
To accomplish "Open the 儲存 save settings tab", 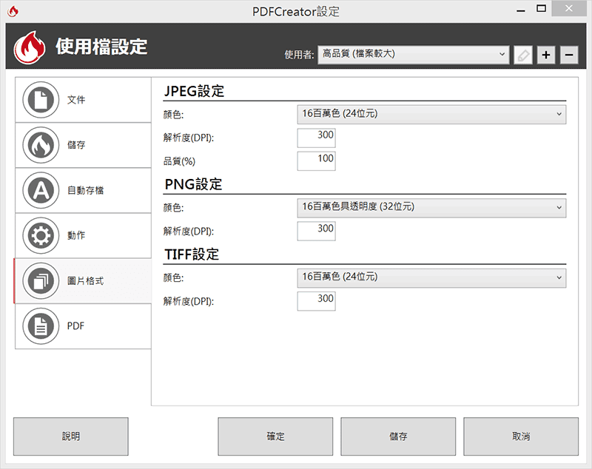I will click(x=83, y=145).
